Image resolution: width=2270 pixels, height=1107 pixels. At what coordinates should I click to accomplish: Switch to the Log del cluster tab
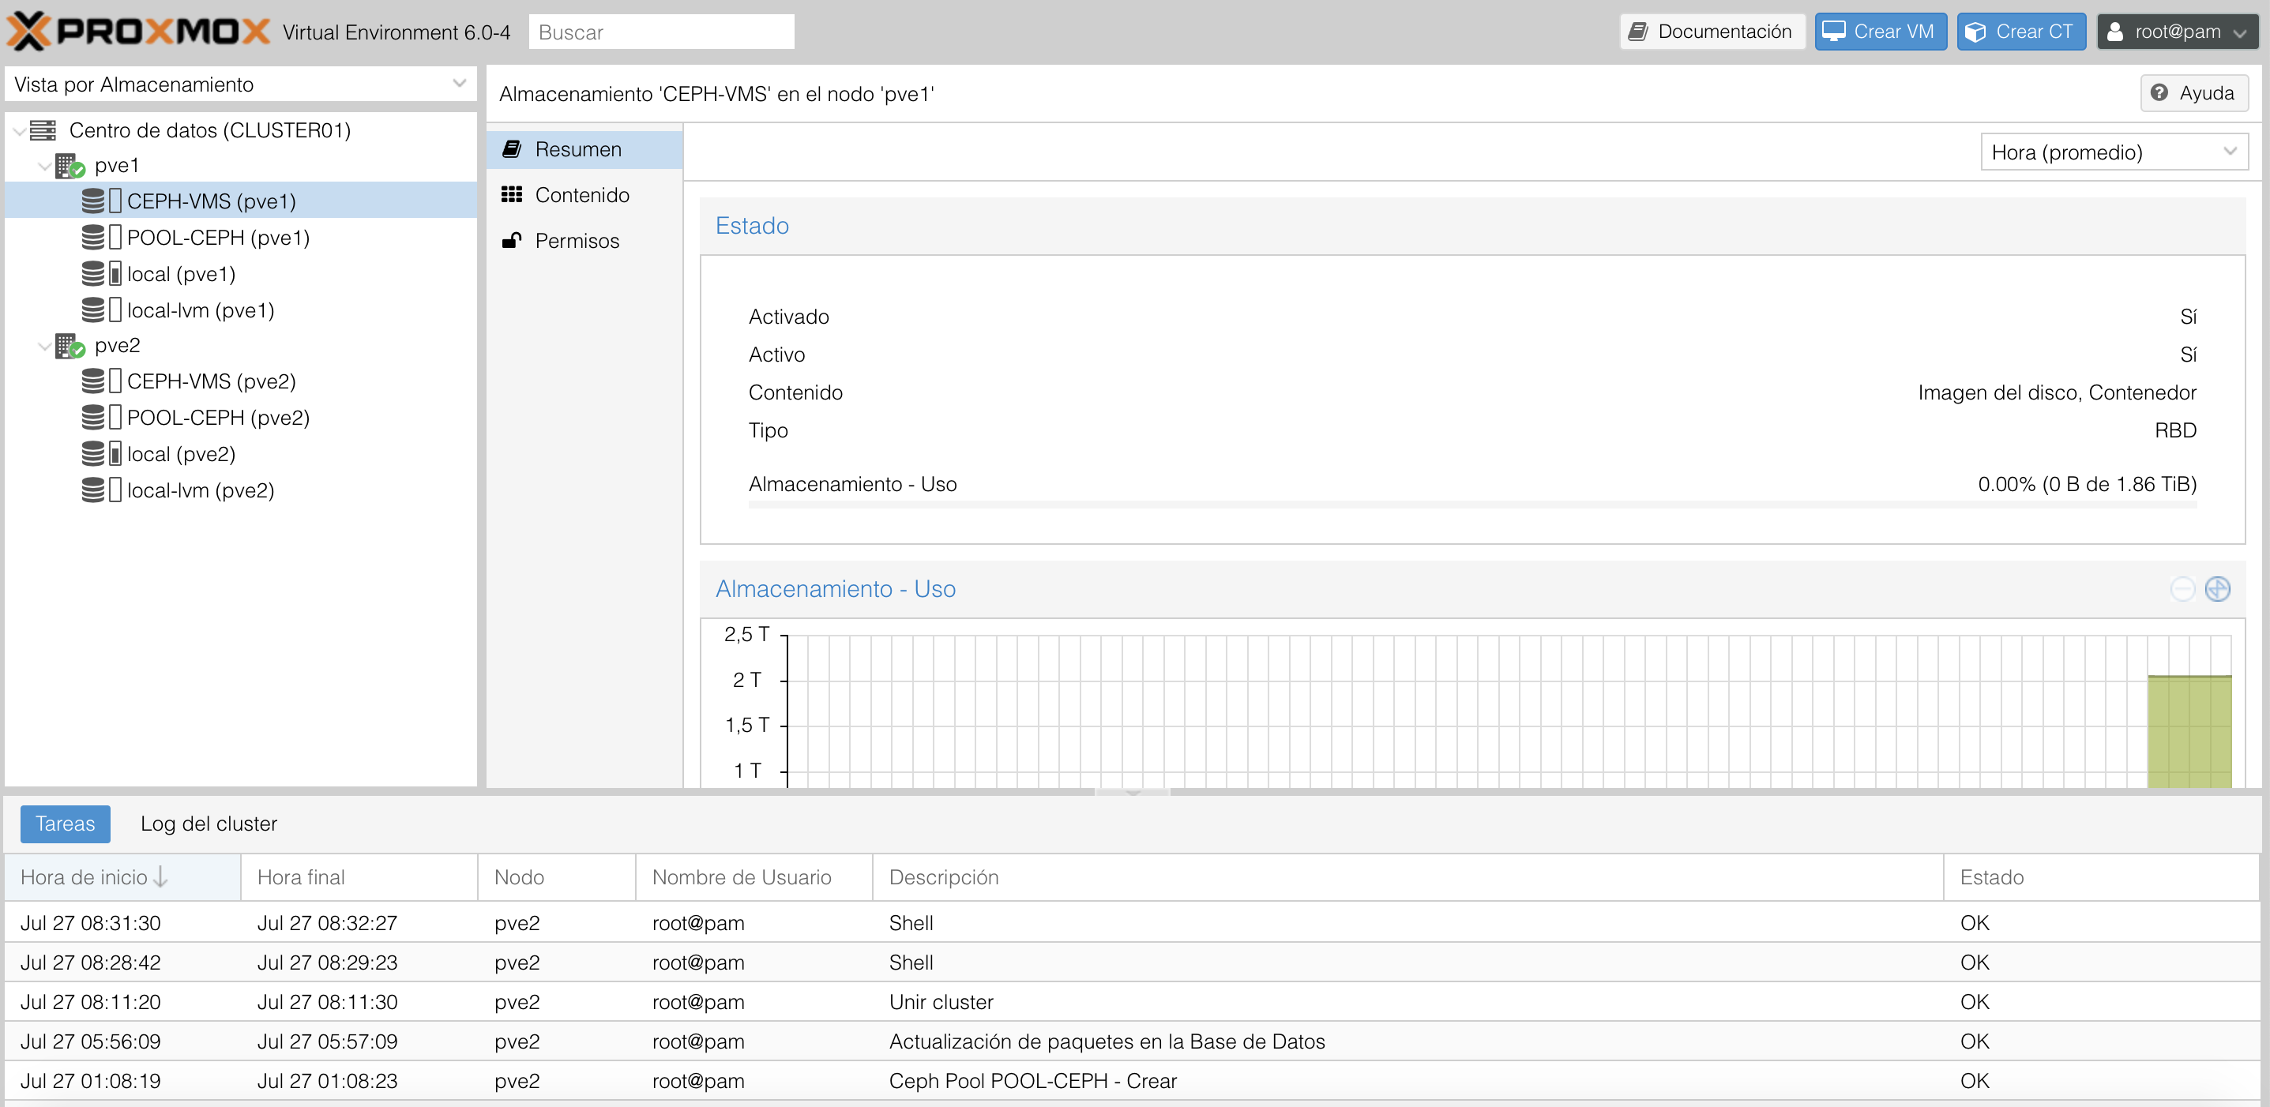(208, 824)
